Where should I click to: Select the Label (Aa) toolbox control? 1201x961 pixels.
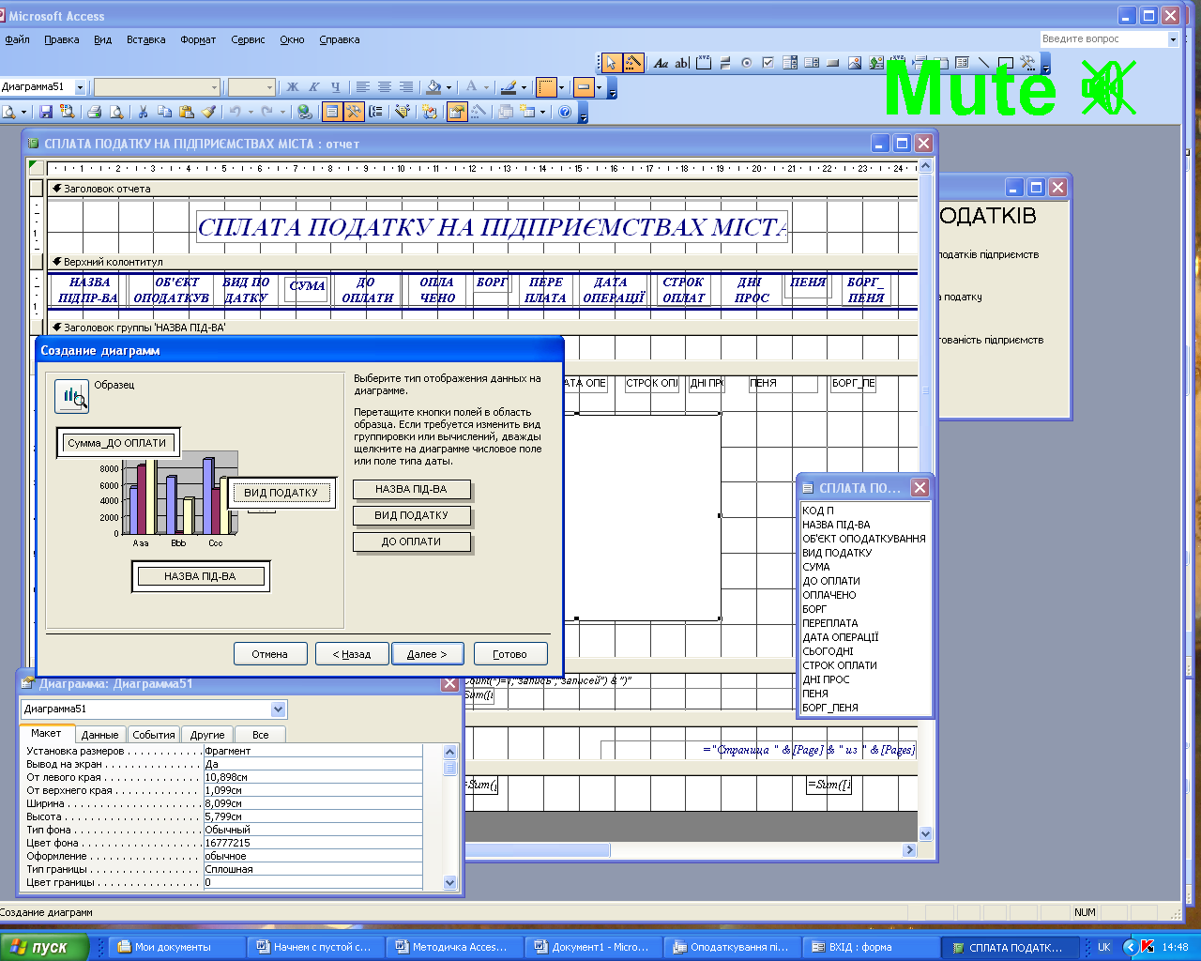661,63
